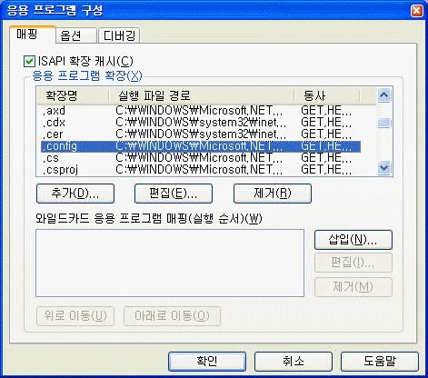Select the .config extension row
The height and width of the screenshot is (378, 428).
coord(201,146)
